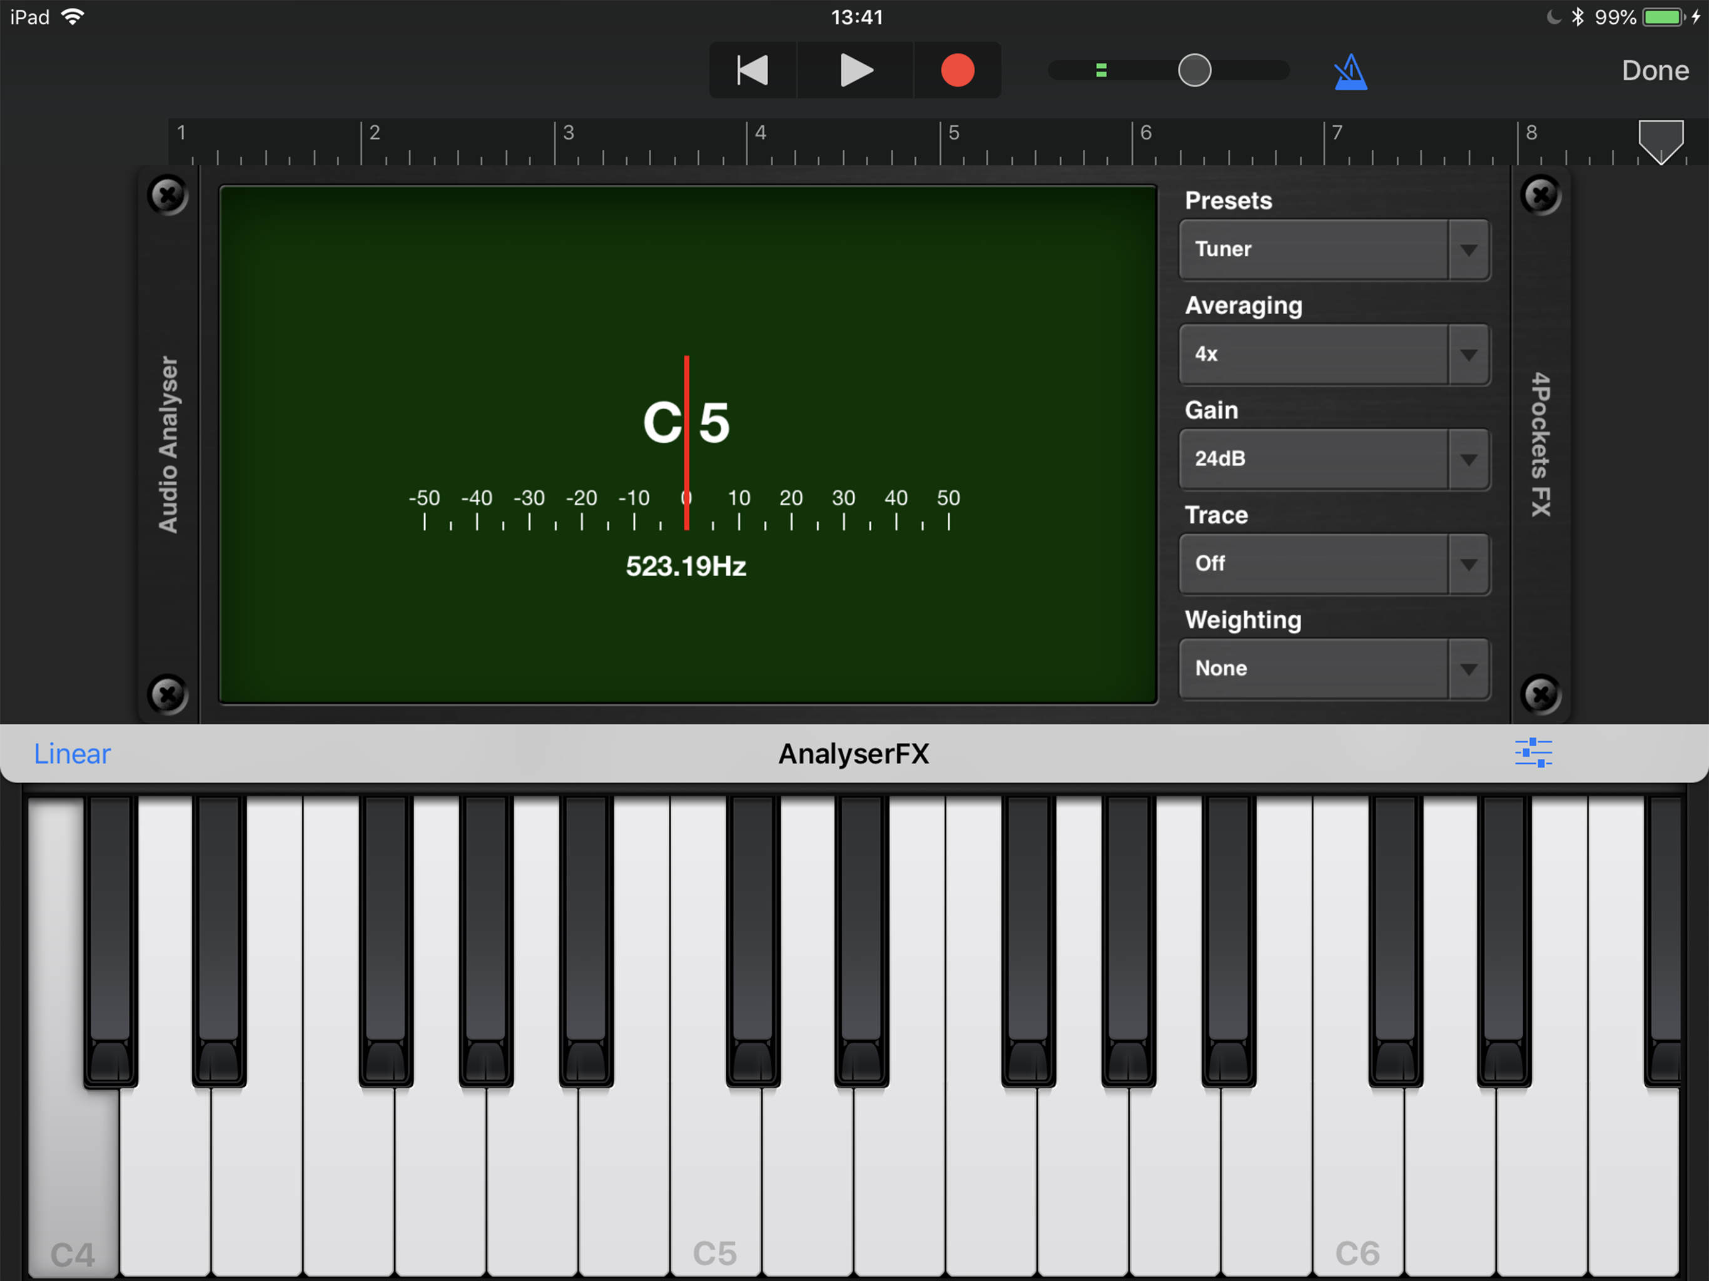This screenshot has width=1709, height=1281.
Task: Open the Gain 24dB dropdown
Action: tap(1334, 459)
